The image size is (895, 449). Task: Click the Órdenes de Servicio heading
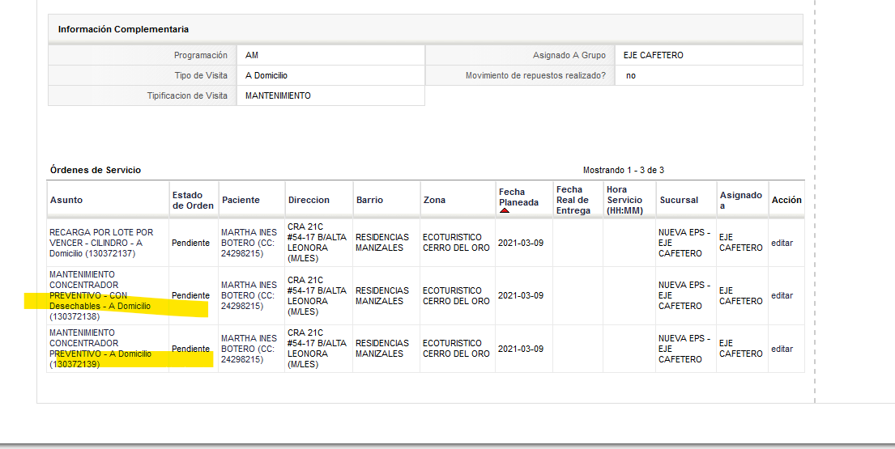click(x=96, y=170)
